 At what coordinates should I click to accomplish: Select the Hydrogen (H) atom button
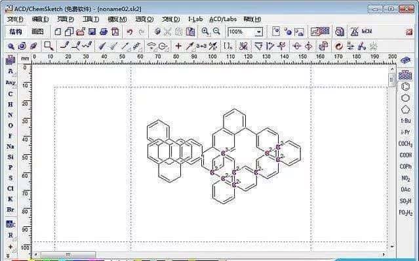coord(10,104)
